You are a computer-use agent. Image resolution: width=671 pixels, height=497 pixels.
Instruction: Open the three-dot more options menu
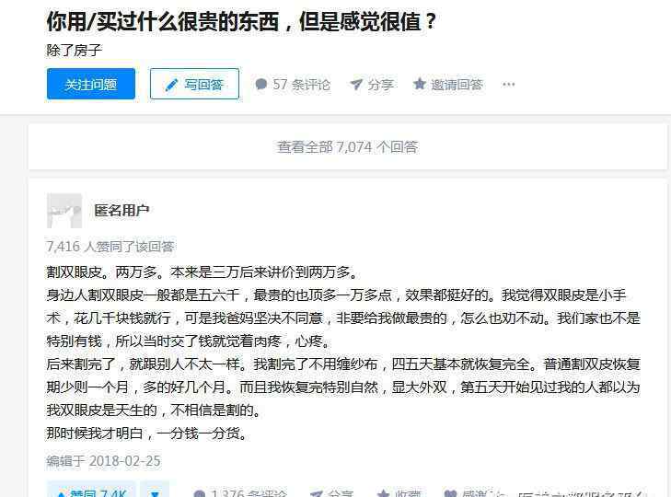tap(509, 85)
